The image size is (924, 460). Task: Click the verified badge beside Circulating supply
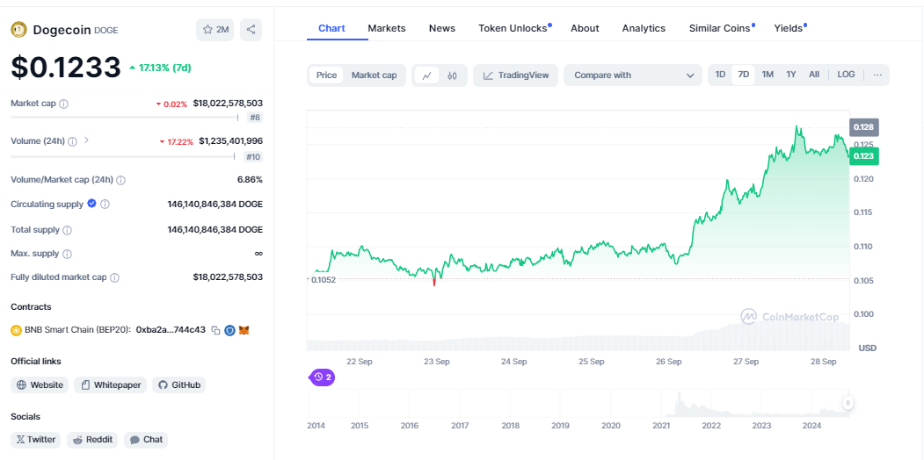click(92, 204)
